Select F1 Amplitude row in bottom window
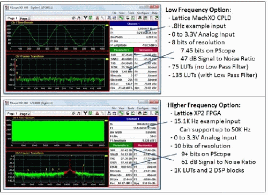Screen dimensions: 268x195 tap(133, 141)
